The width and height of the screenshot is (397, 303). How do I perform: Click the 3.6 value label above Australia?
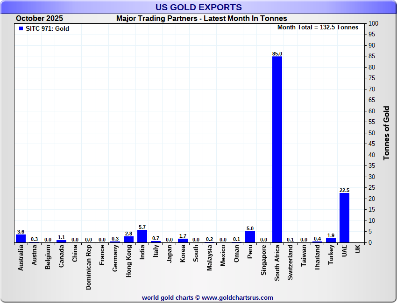click(21, 232)
